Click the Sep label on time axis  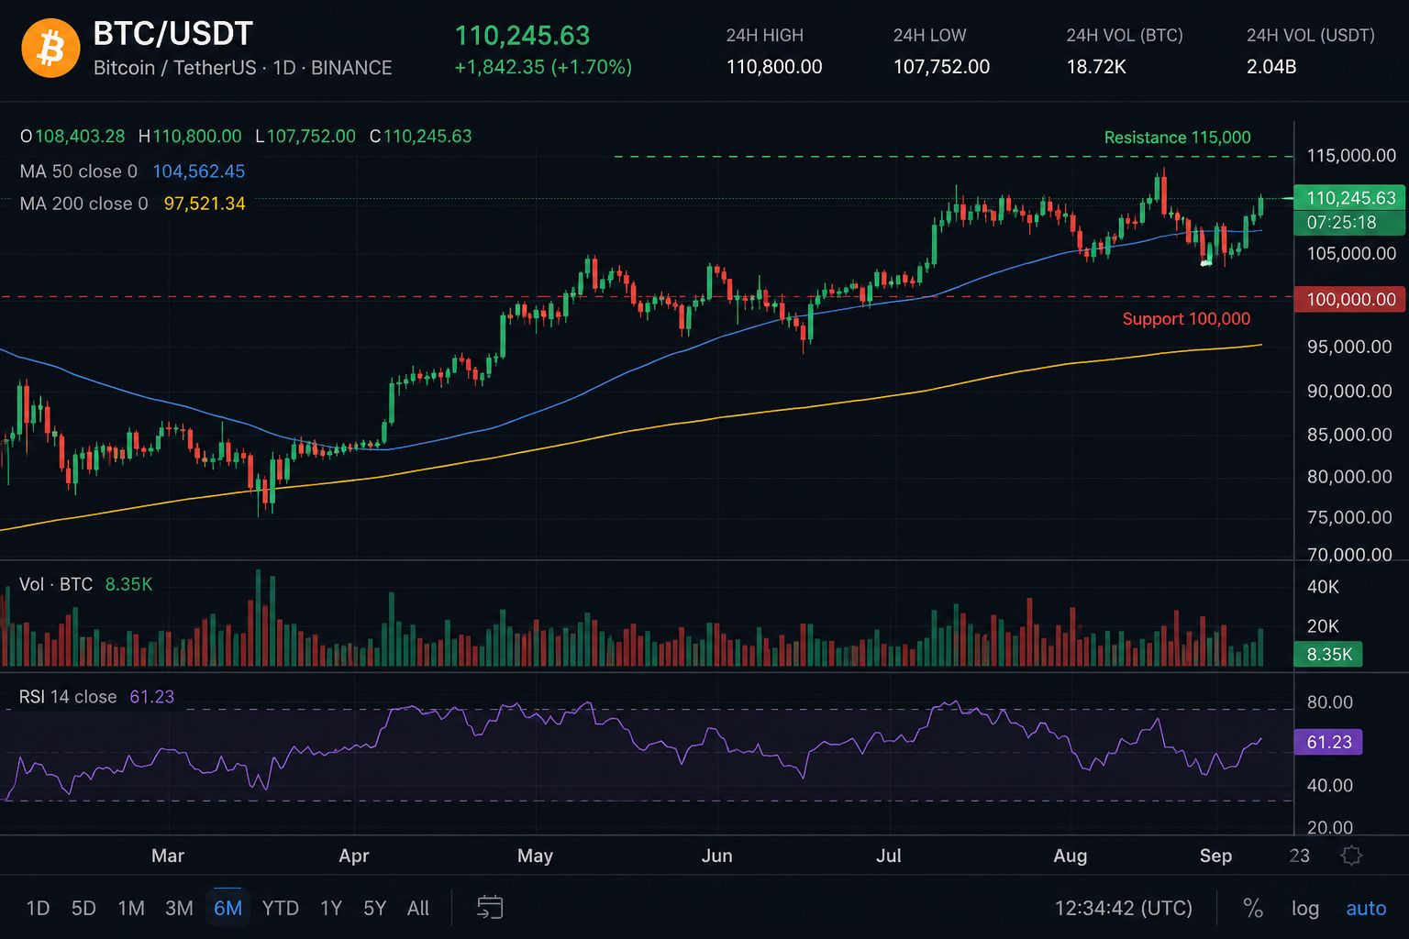(1216, 856)
